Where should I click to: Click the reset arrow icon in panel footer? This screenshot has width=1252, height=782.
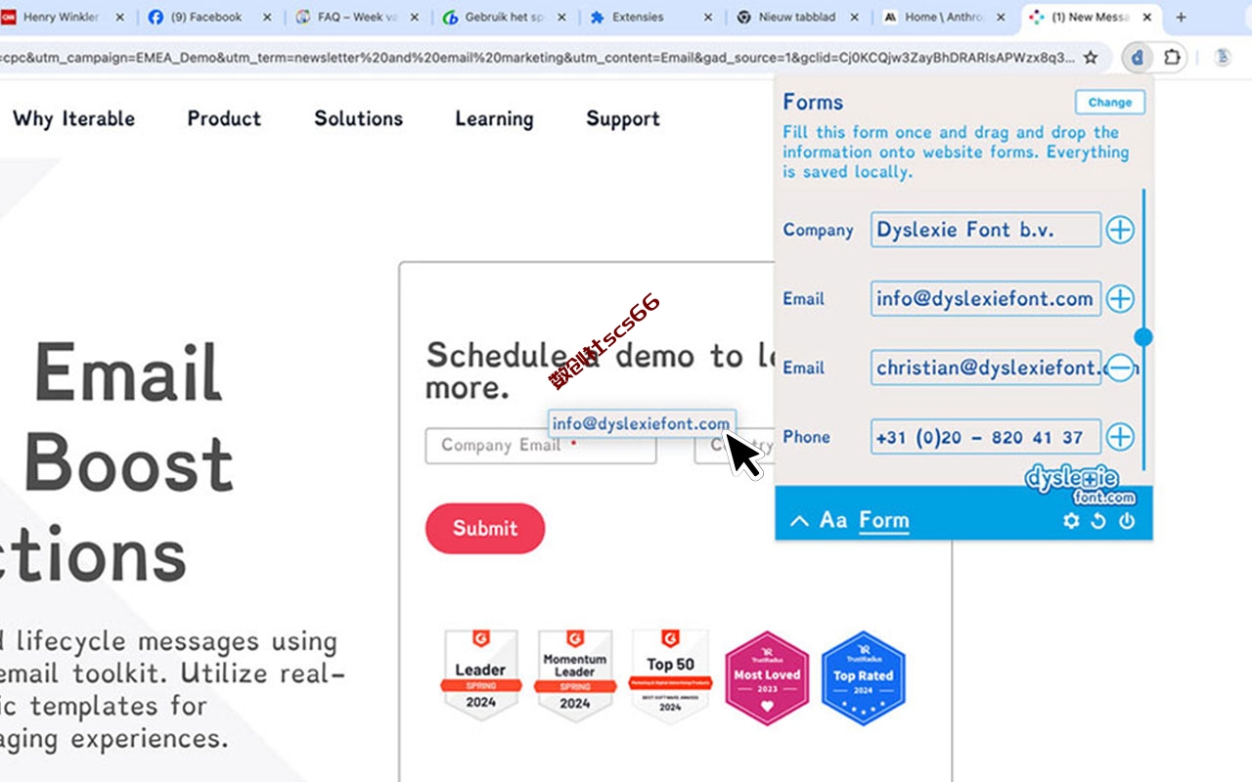[1098, 521]
